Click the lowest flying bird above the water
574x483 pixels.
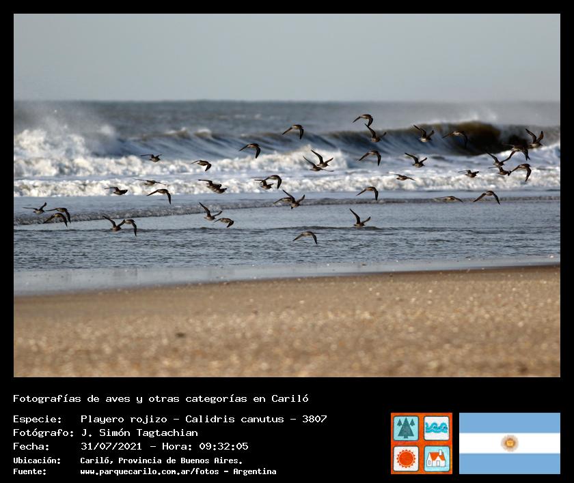pyautogui.click(x=305, y=236)
